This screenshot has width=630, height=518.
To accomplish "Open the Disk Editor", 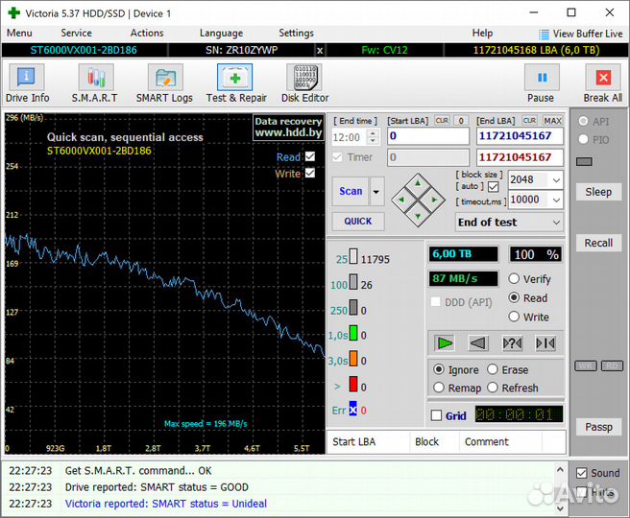I will click(x=304, y=82).
